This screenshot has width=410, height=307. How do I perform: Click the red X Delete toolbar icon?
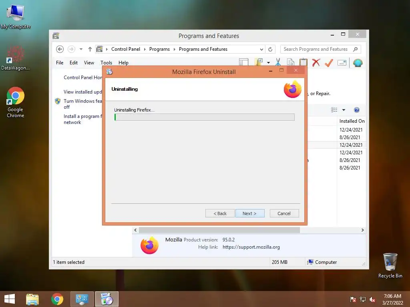pos(316,62)
